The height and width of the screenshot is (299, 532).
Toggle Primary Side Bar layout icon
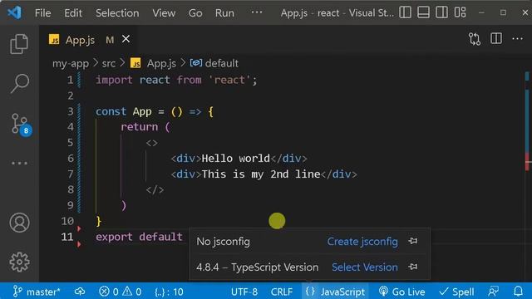tap(405, 12)
